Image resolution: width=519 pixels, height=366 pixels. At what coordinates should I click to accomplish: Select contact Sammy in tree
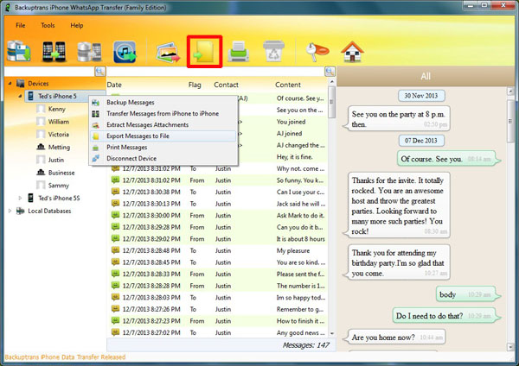pyautogui.click(x=58, y=186)
